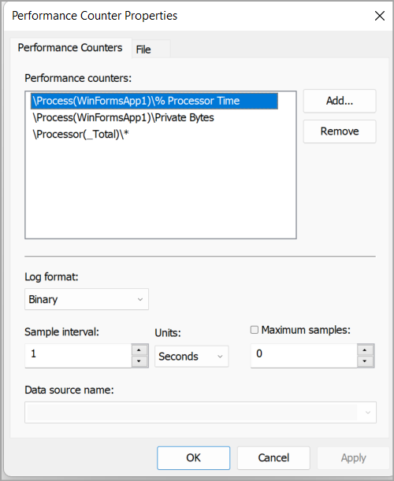Click the Sample interval input field
Image resolution: width=394 pixels, height=481 pixels.
tap(78, 356)
